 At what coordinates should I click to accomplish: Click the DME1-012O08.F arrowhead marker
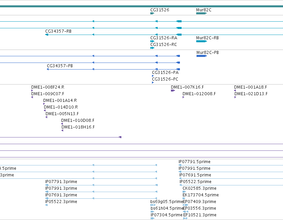click(x=183, y=98)
